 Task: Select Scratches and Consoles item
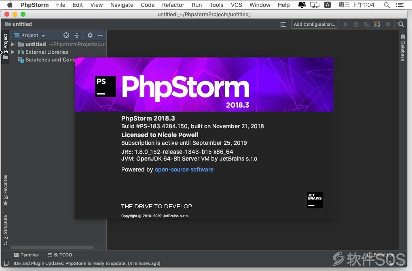(47, 60)
